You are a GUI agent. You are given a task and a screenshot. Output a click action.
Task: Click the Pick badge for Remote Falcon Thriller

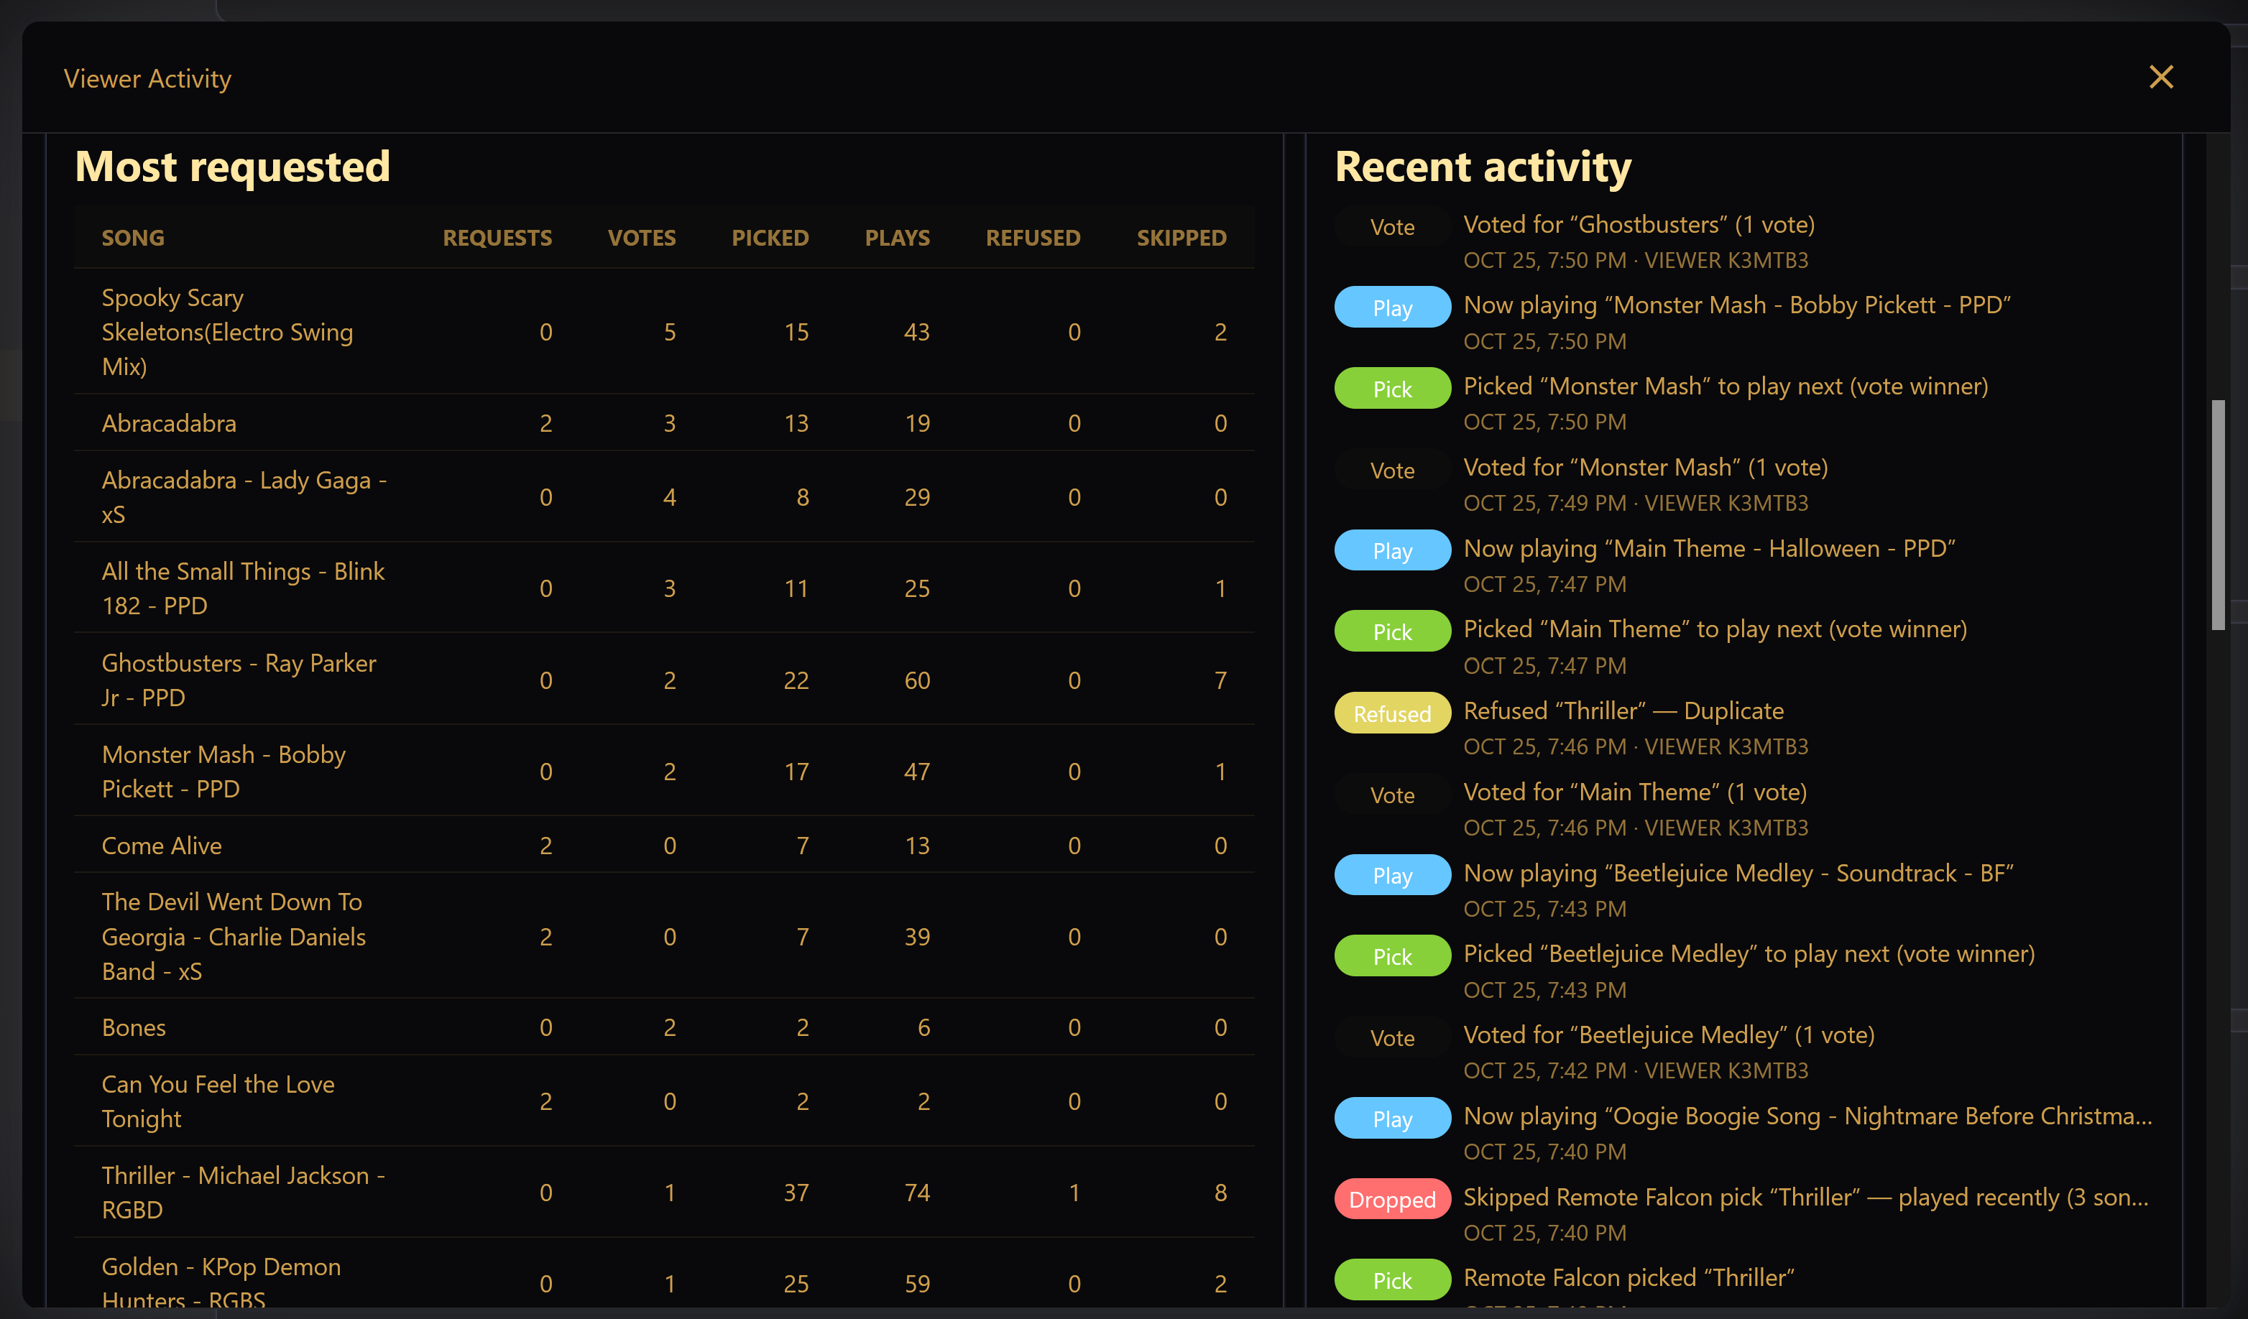click(1391, 1281)
